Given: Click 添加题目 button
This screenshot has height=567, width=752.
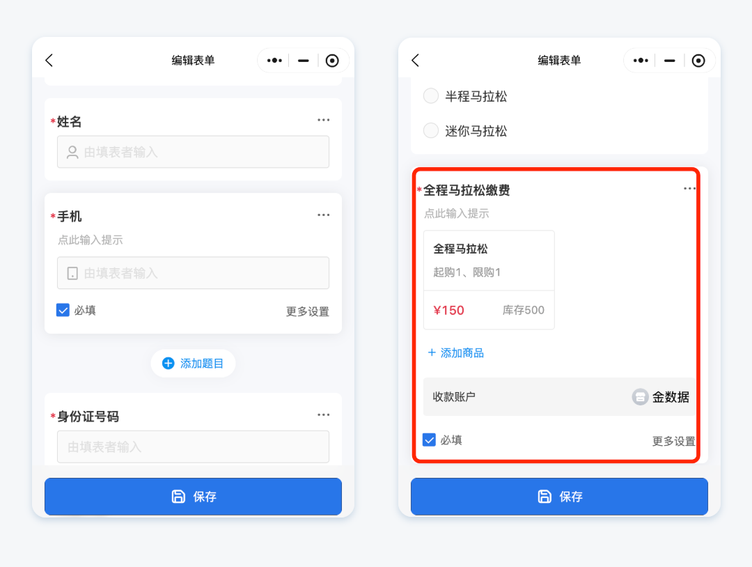Looking at the screenshot, I should [194, 363].
